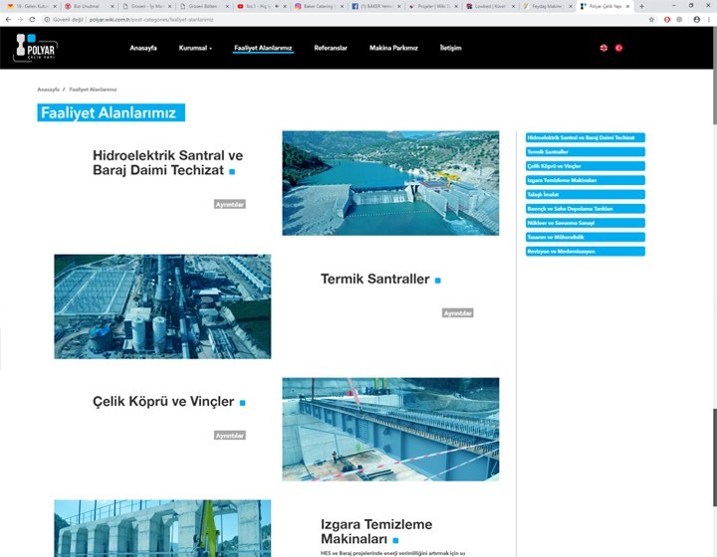Open the Chrome profile avatar icon

(696, 20)
